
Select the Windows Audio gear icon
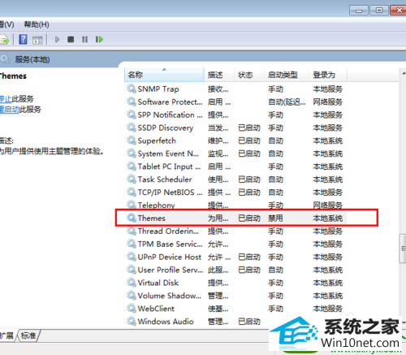[132, 322]
